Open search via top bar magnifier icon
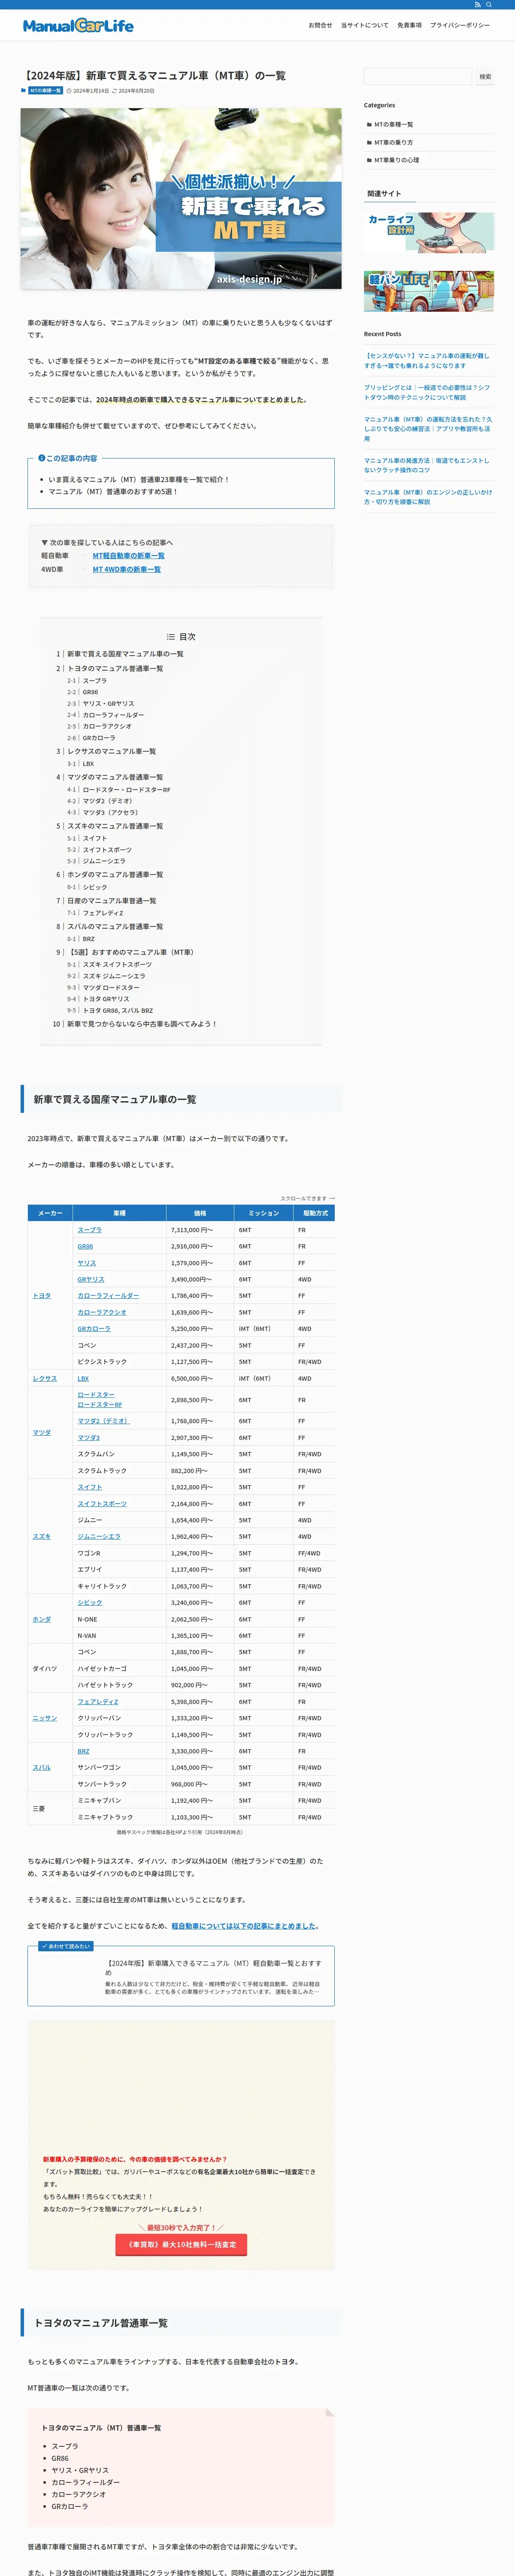515x2576 pixels. [489, 5]
